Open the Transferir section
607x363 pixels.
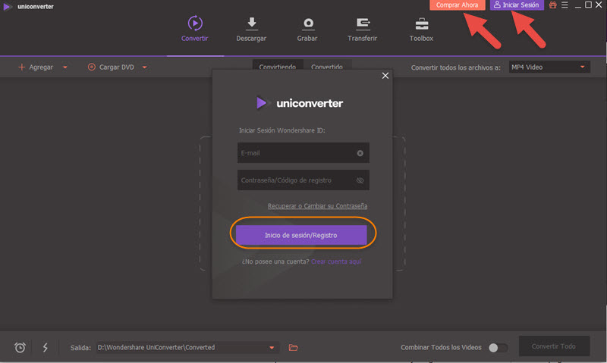363,30
